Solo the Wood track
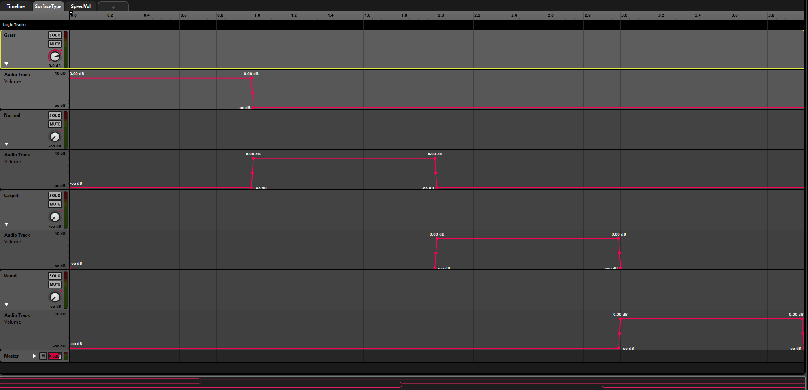 click(x=55, y=276)
